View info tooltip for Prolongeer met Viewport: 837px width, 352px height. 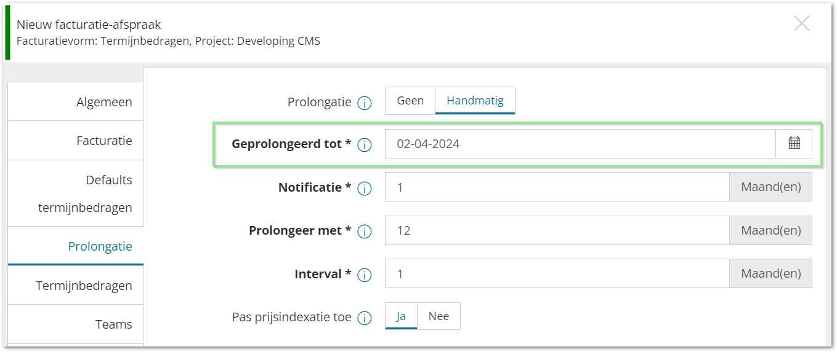(x=365, y=232)
